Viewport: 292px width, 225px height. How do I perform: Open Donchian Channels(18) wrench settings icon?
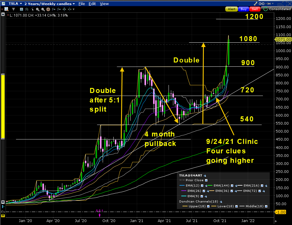click(x=221, y=202)
